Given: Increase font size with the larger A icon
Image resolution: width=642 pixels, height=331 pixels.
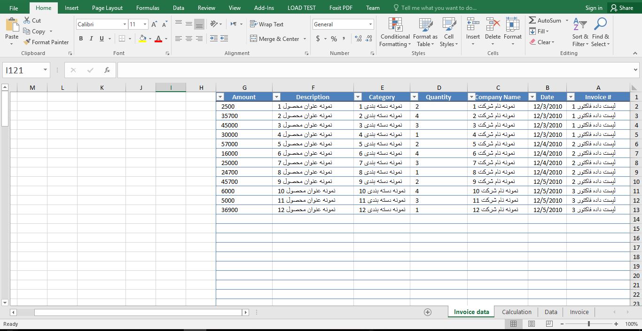Looking at the screenshot, I should point(154,24).
